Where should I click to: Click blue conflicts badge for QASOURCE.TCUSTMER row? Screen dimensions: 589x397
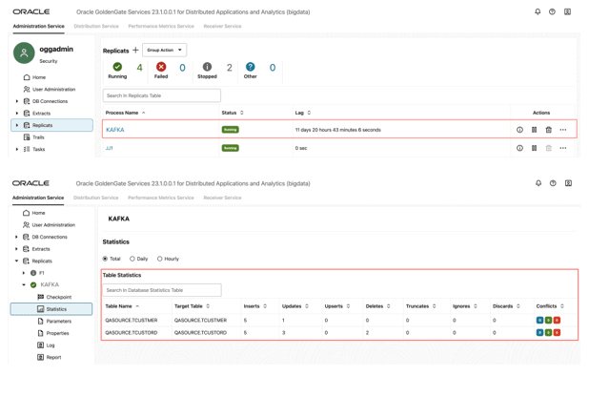[x=539, y=321]
